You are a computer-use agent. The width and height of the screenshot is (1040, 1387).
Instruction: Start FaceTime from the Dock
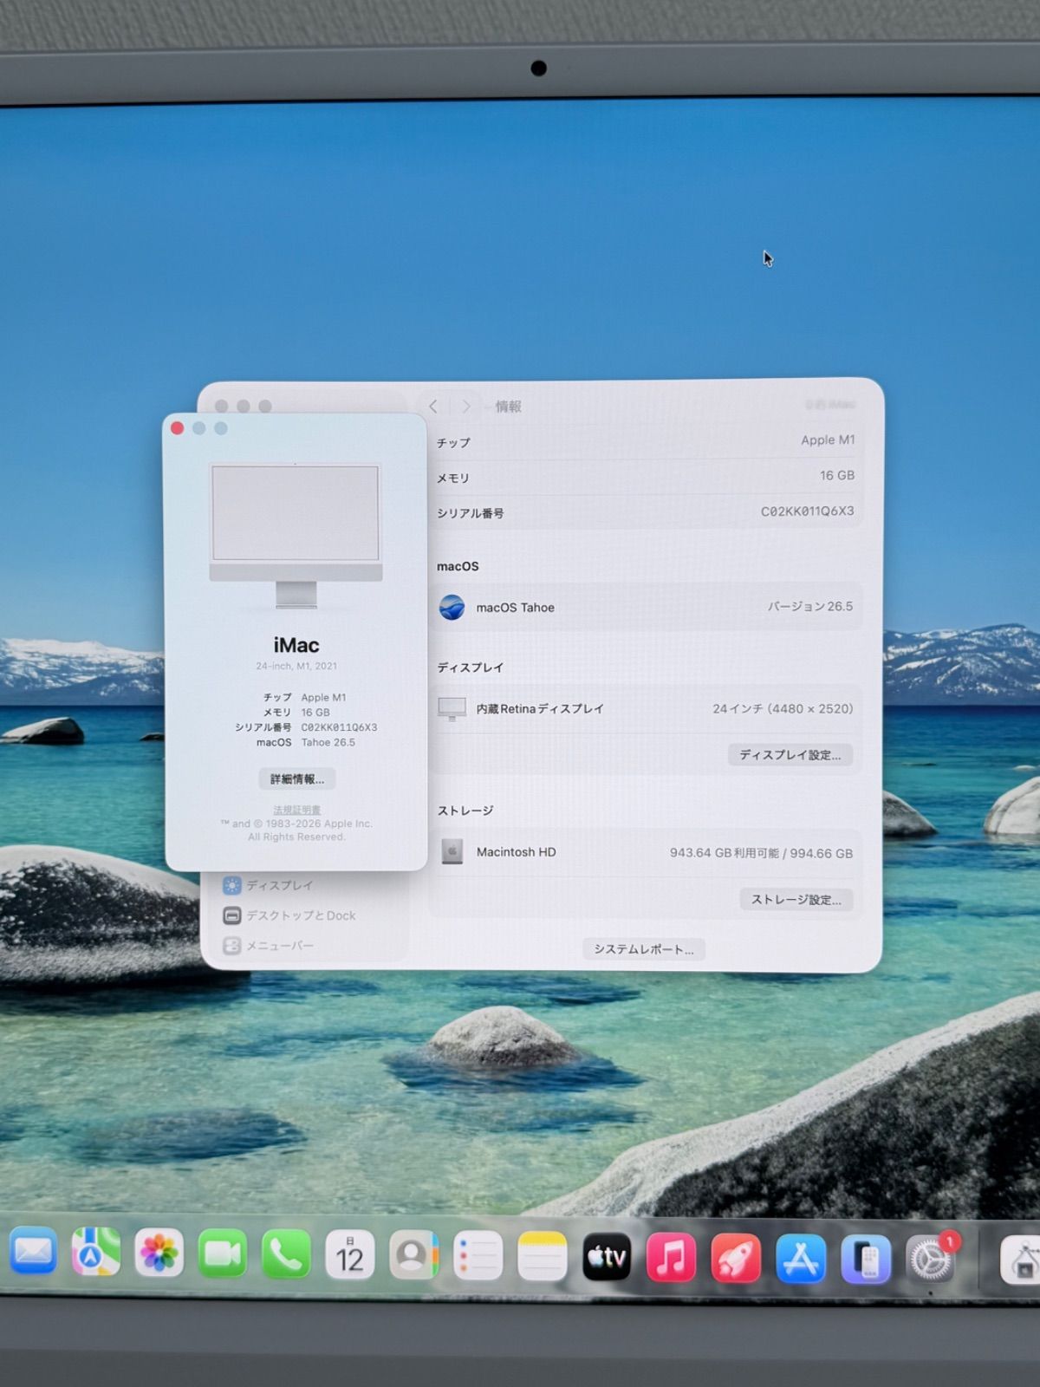tap(223, 1254)
